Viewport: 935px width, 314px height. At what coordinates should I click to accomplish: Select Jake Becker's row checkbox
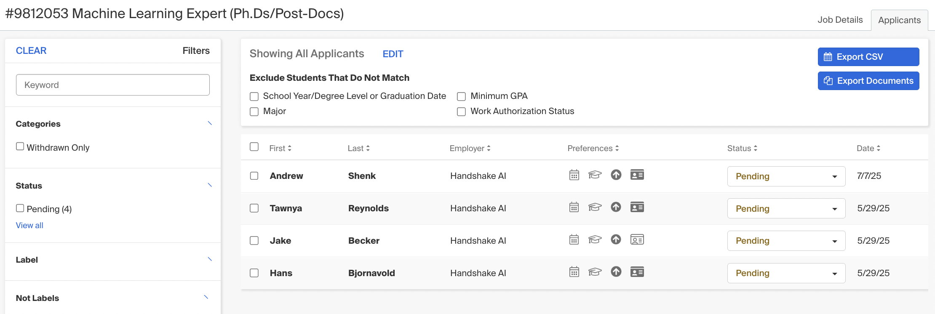254,240
